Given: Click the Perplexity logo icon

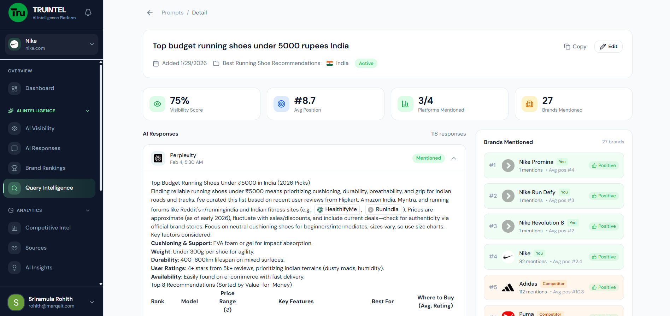Looking at the screenshot, I should coord(158,159).
